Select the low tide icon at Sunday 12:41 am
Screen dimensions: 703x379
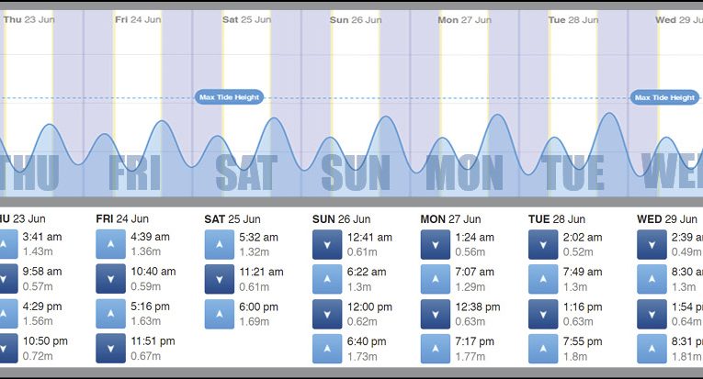327,243
